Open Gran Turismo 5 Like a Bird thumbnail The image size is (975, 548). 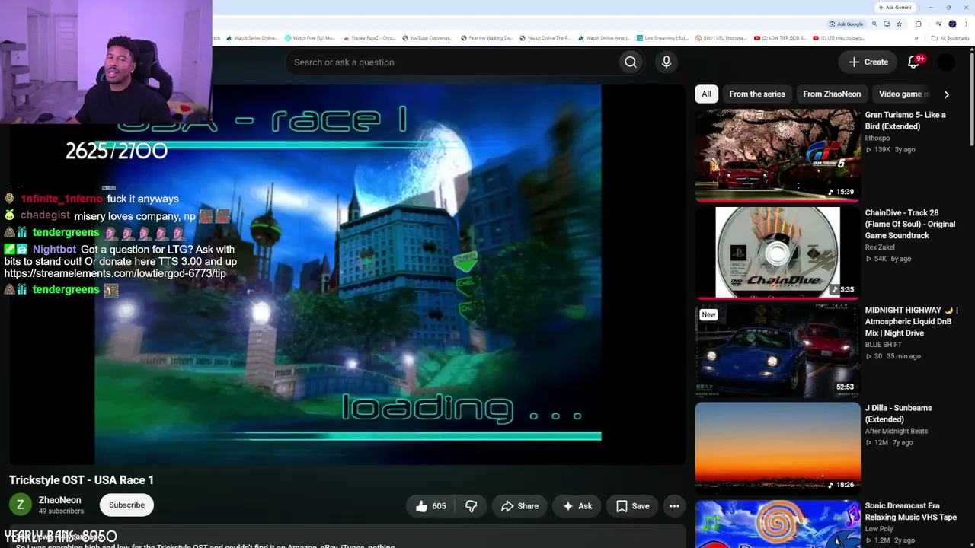pyautogui.click(x=777, y=155)
